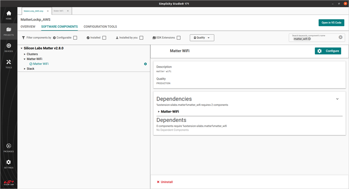Open the Projects sidebar icon
349x189 pixels.
point(8,31)
